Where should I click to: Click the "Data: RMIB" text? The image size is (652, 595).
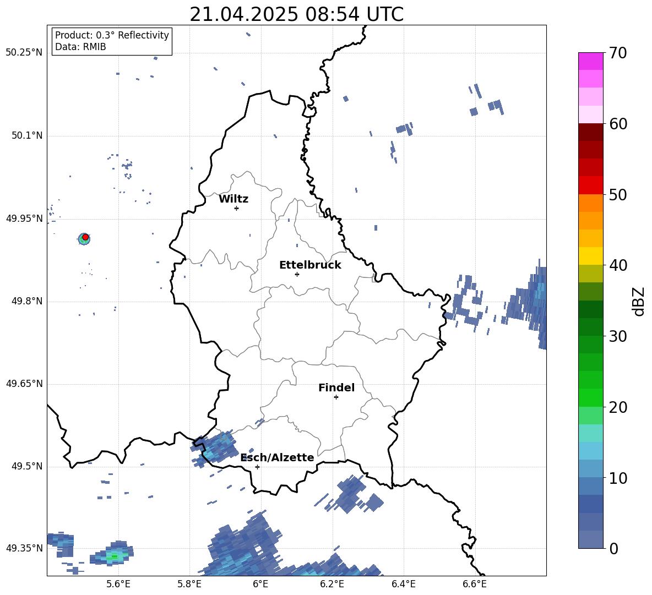(80, 47)
